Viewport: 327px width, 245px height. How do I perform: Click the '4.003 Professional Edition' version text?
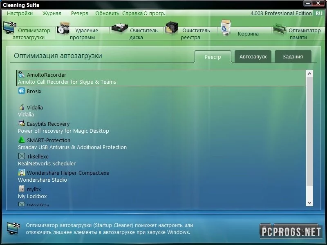pyautogui.click(x=281, y=13)
